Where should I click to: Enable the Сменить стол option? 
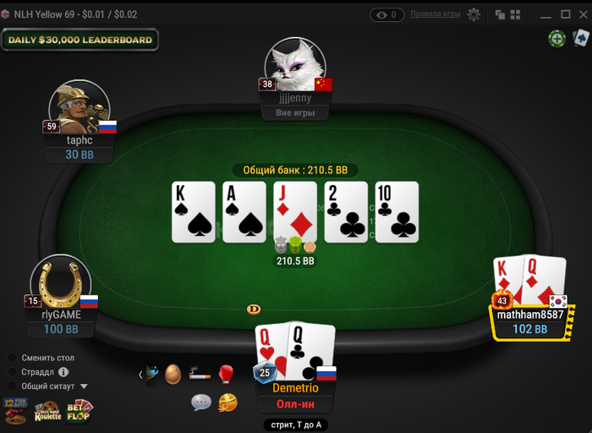[x=13, y=358]
